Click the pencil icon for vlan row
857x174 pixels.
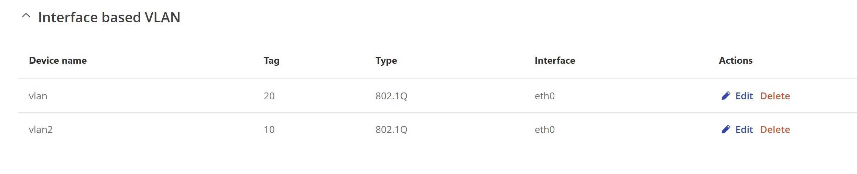point(726,96)
